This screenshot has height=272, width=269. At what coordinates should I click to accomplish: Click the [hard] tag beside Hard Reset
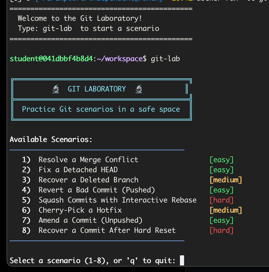tap(221, 230)
